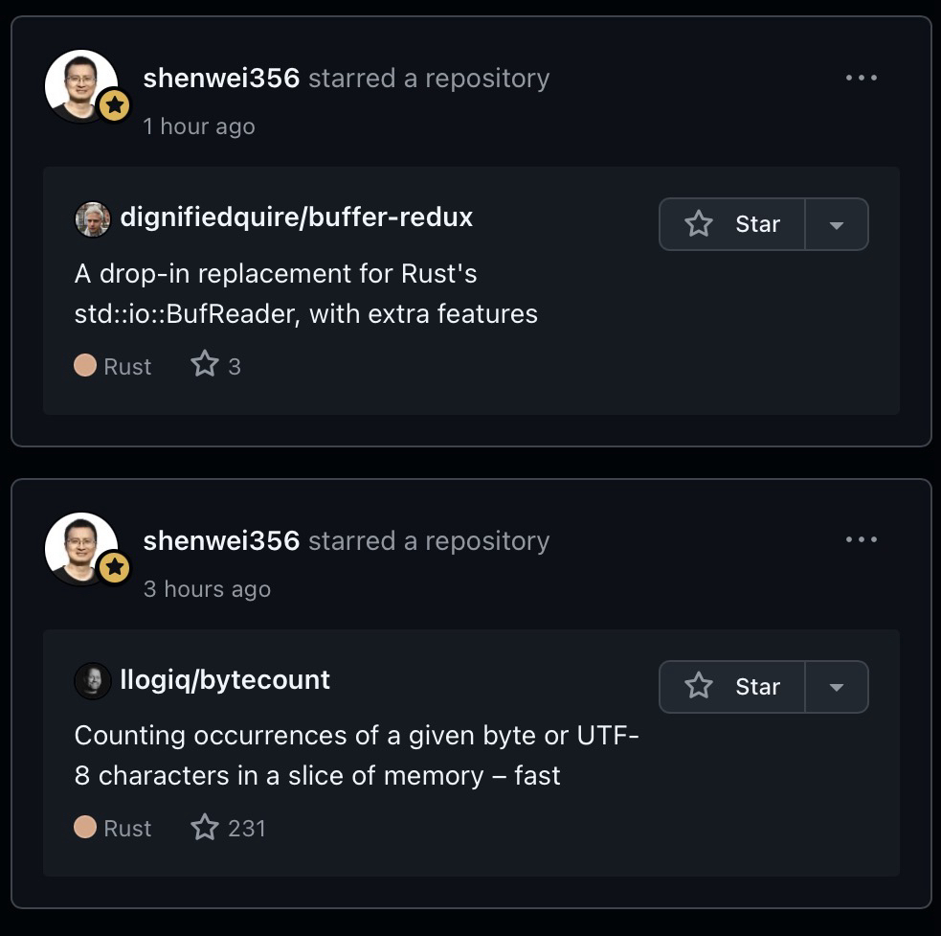The width and height of the screenshot is (941, 936).
Task: Click the stargazers star icon for buffer-redux
Action: tap(205, 364)
